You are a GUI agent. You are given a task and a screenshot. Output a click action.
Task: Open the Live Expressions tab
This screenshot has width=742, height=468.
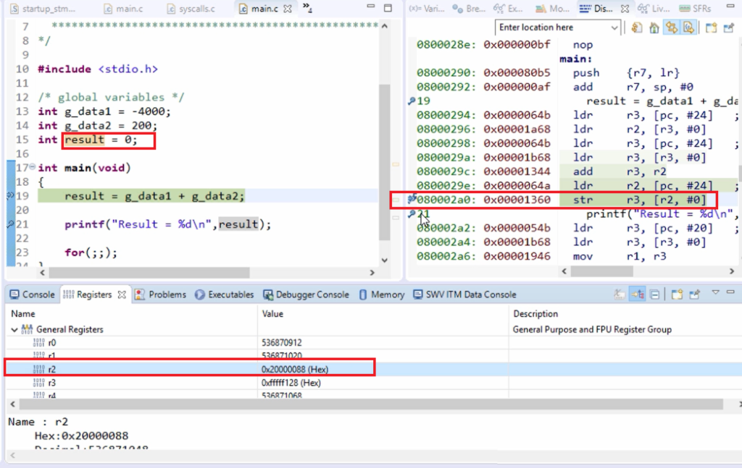[x=654, y=9]
